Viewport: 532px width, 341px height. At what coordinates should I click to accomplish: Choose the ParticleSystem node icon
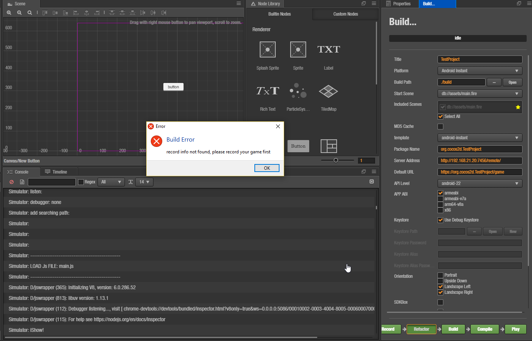298,91
